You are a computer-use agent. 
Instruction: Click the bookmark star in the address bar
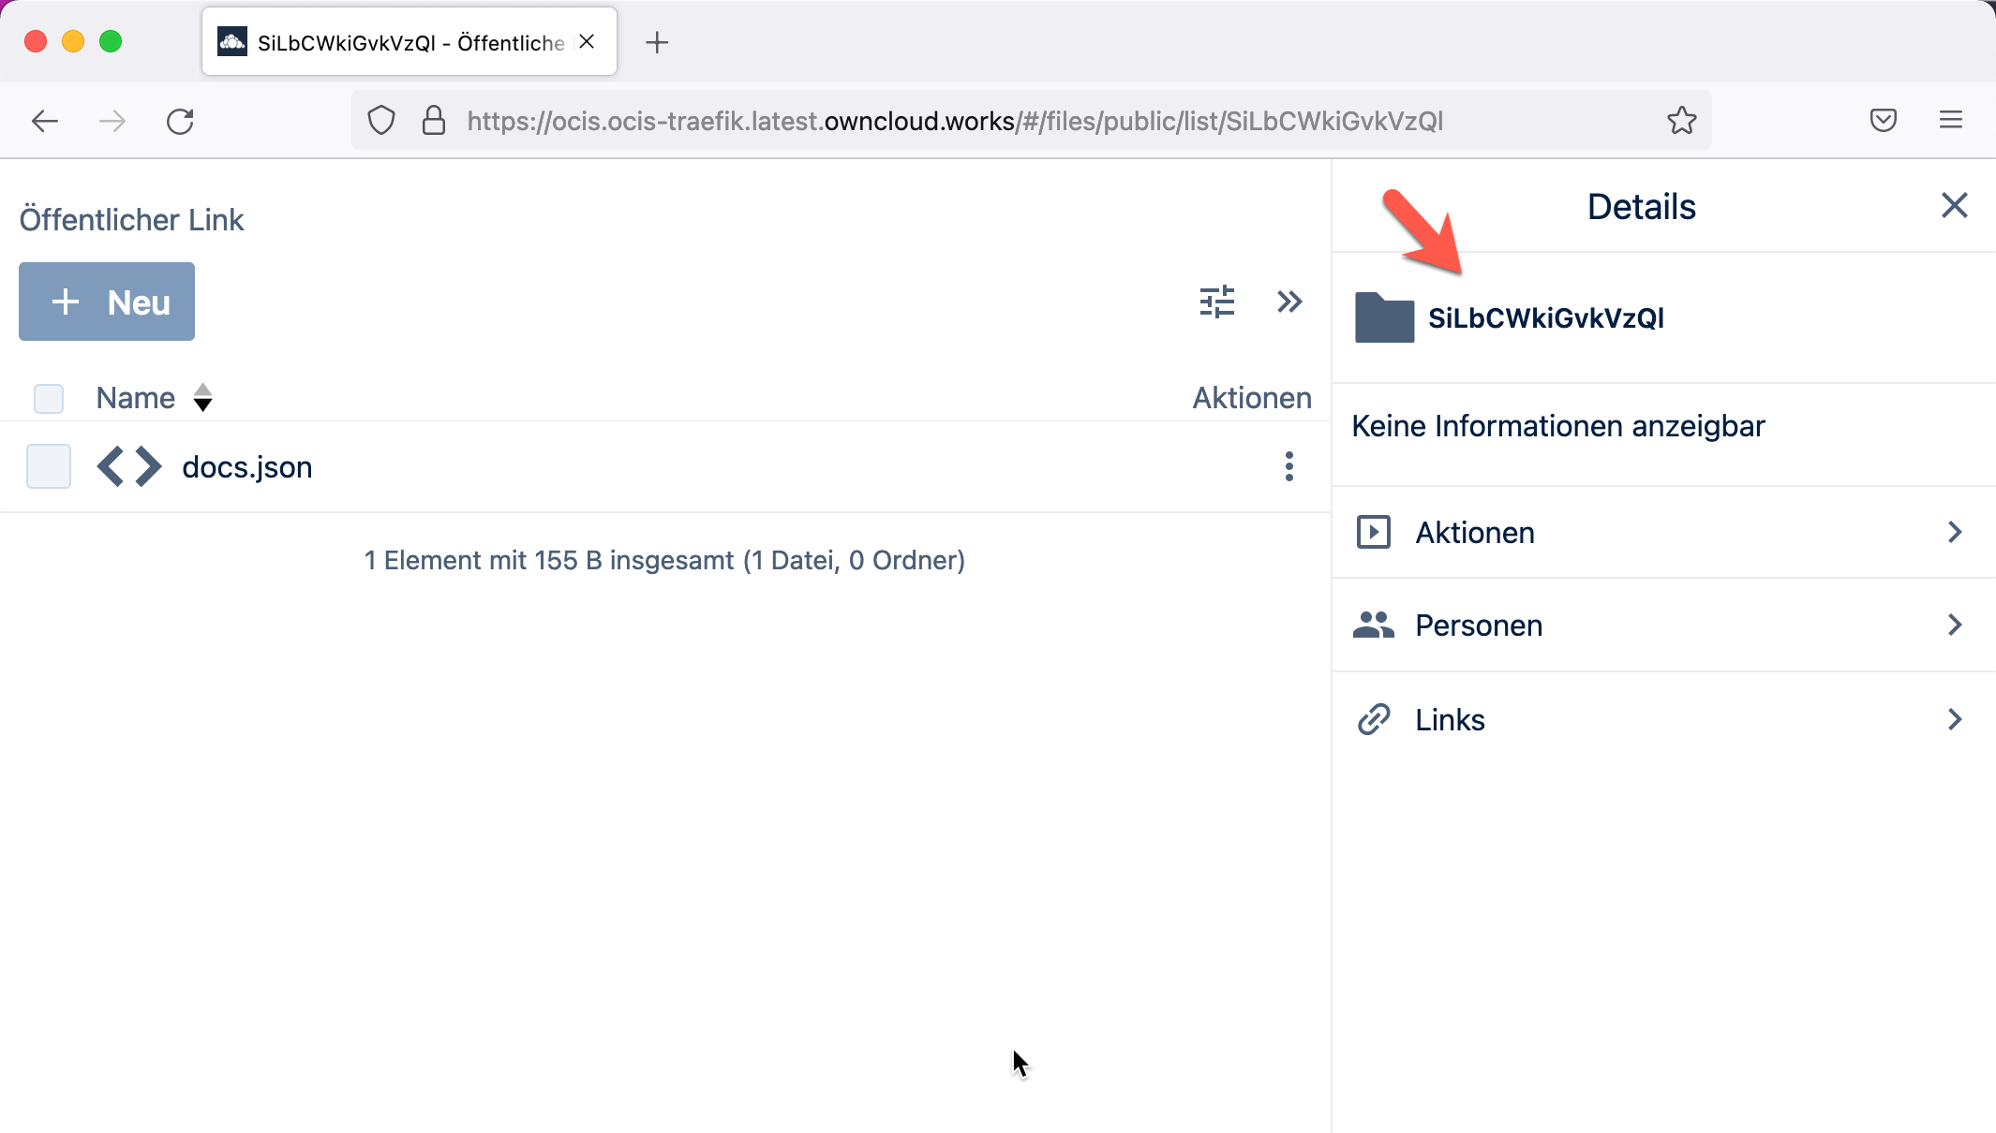tap(1682, 120)
